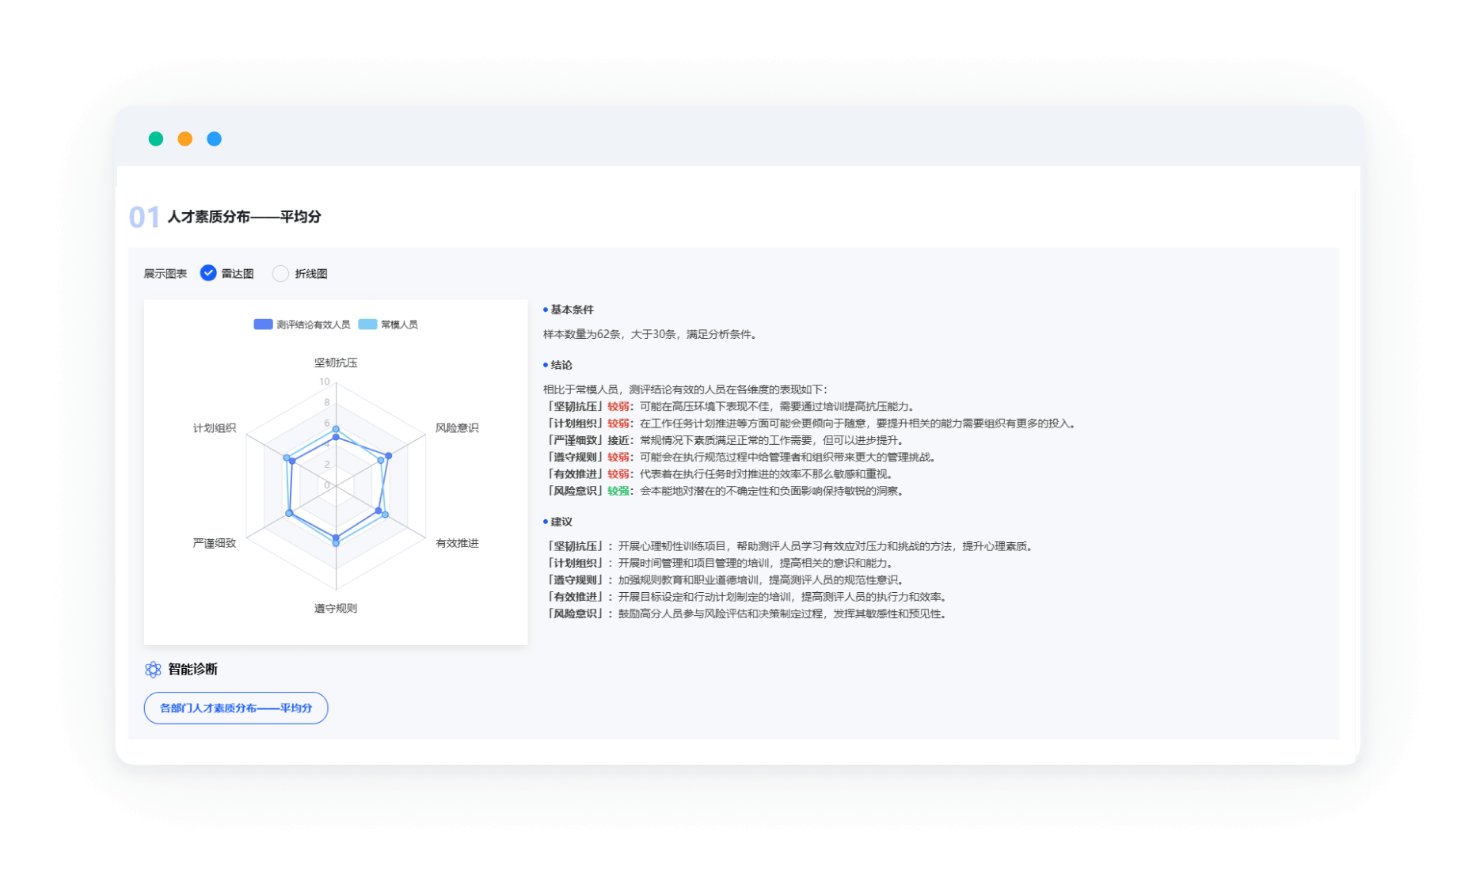Toggle the 测评结论有效人员 legend swatch
1476x885 pixels.
(263, 325)
